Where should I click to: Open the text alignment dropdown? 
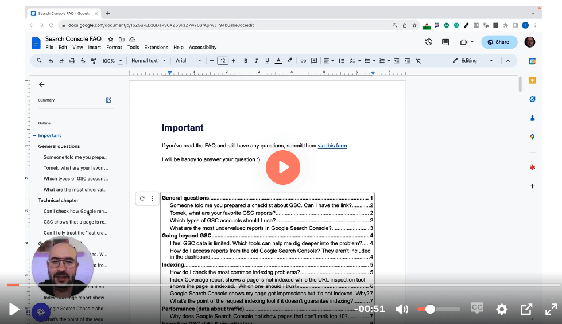(x=329, y=61)
